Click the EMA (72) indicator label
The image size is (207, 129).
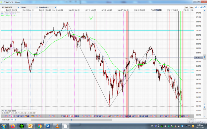tap(8, 14)
